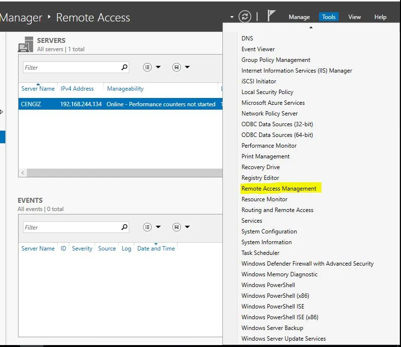The image size is (401, 347).
Task: Select Remote Access Management from Tools
Action: pos(279,189)
